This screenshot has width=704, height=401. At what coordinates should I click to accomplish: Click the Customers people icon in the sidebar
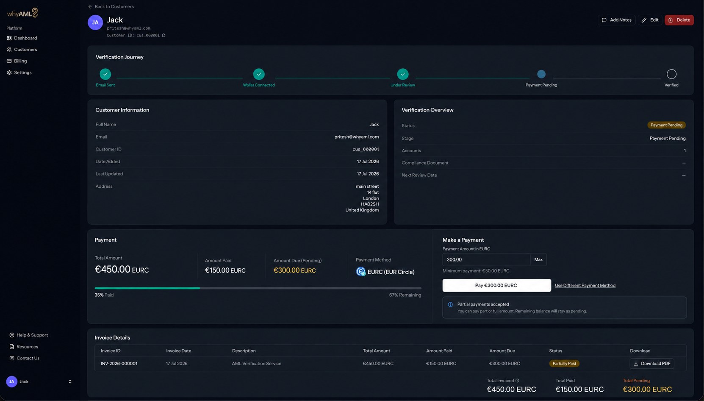tap(9, 50)
